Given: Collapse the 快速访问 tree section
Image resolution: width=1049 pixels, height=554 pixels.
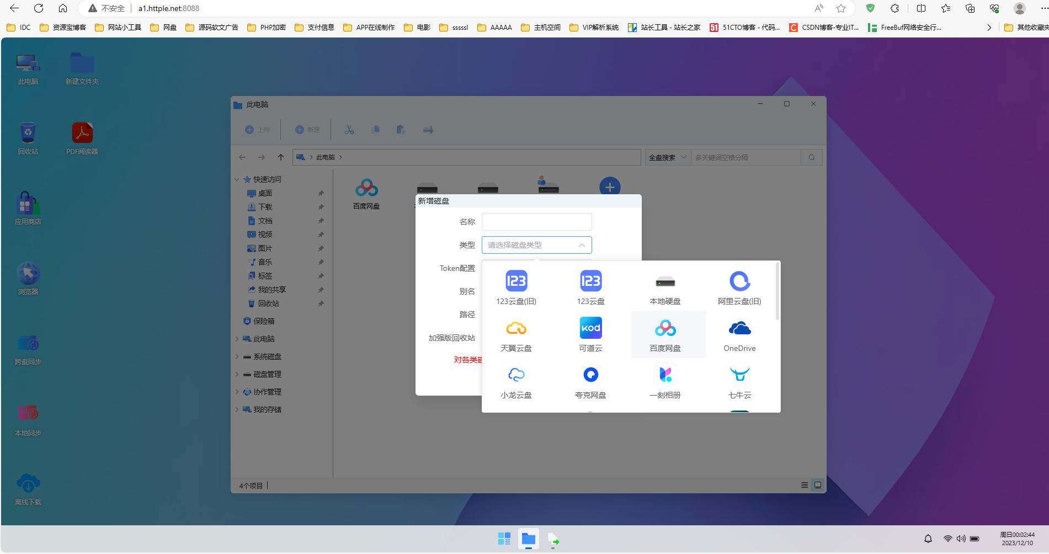Looking at the screenshot, I should click(x=237, y=179).
